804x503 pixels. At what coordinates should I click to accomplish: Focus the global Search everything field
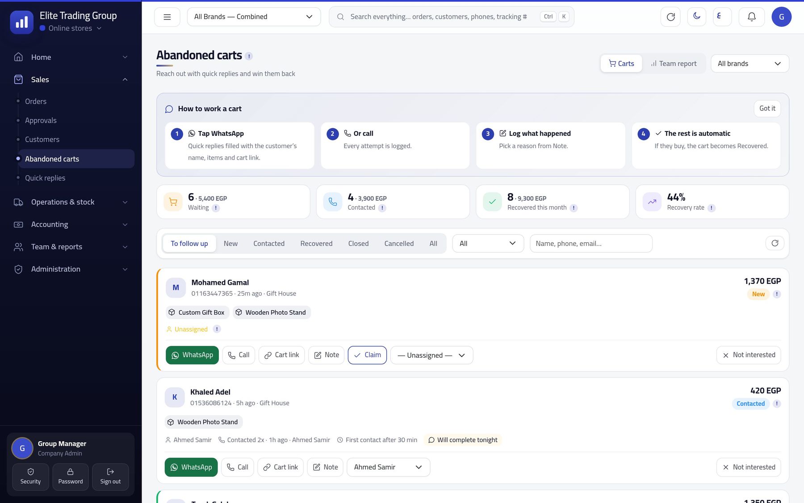click(451, 17)
